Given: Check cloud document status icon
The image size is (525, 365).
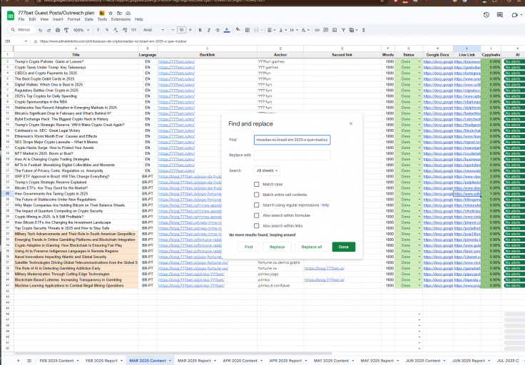Looking at the screenshot, I should pyautogui.click(x=128, y=13).
